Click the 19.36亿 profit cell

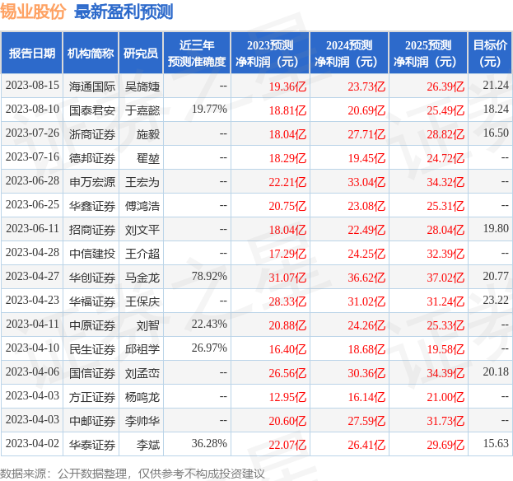point(287,86)
